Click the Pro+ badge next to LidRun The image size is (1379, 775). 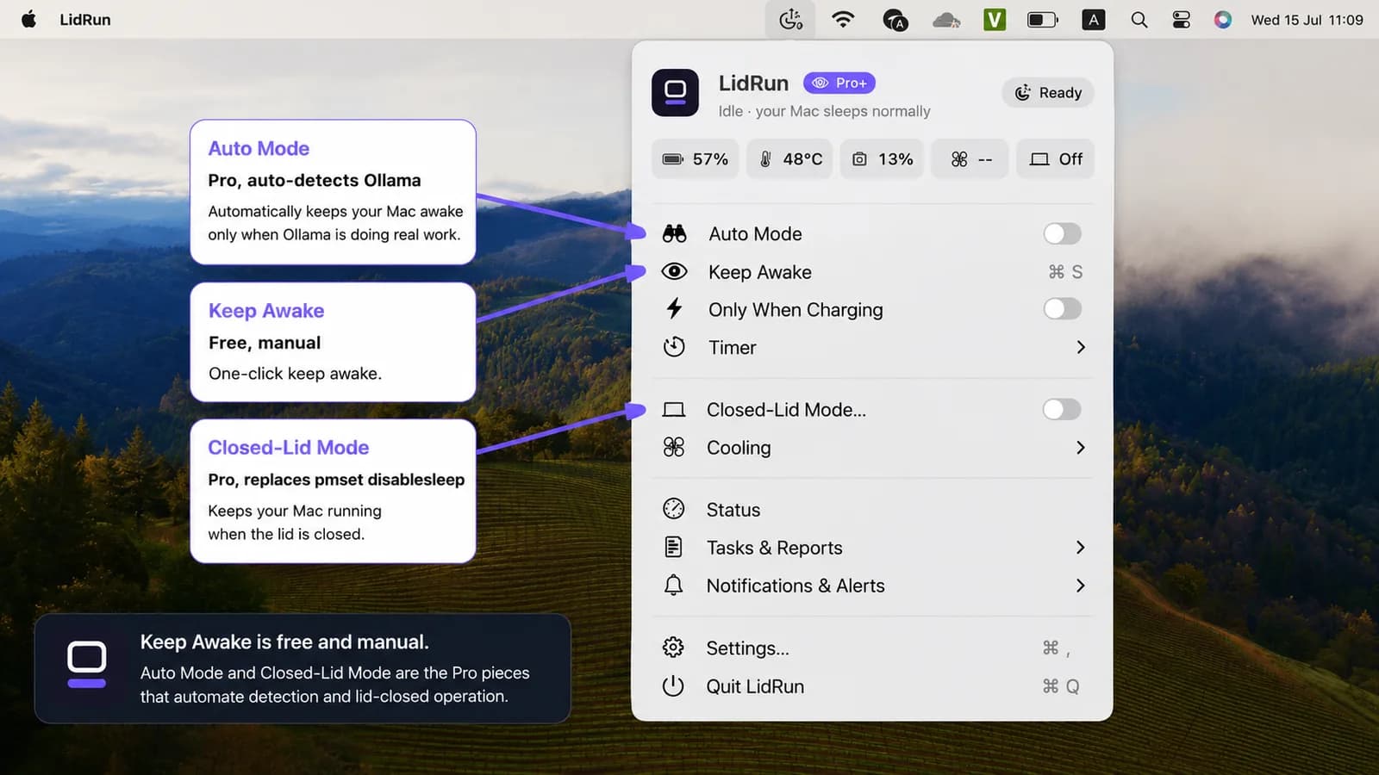839,83
